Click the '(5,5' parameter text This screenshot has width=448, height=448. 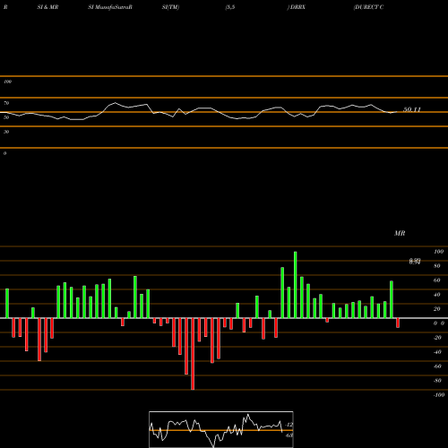point(230,7)
